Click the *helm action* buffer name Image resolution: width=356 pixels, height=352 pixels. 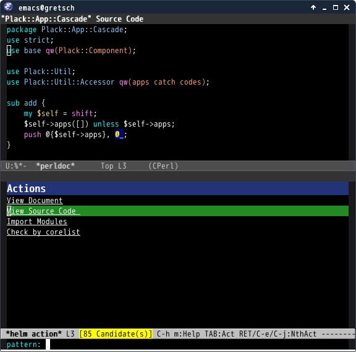(x=33, y=334)
